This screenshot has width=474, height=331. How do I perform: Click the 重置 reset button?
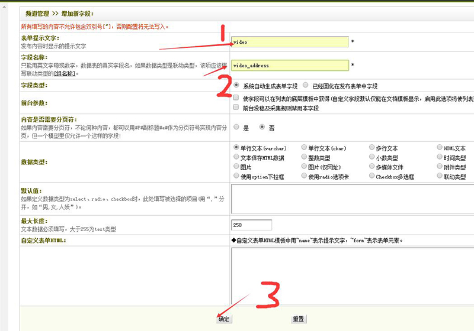[x=298, y=319]
